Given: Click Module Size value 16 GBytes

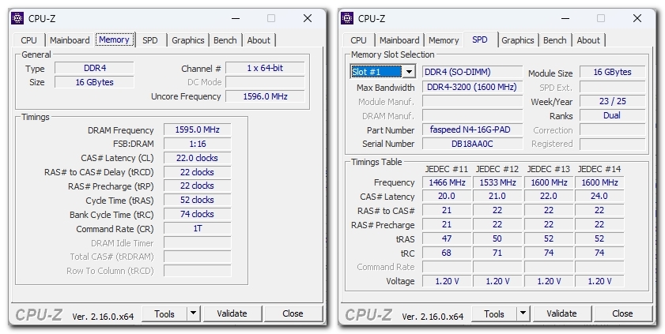Looking at the screenshot, I should coord(612,72).
